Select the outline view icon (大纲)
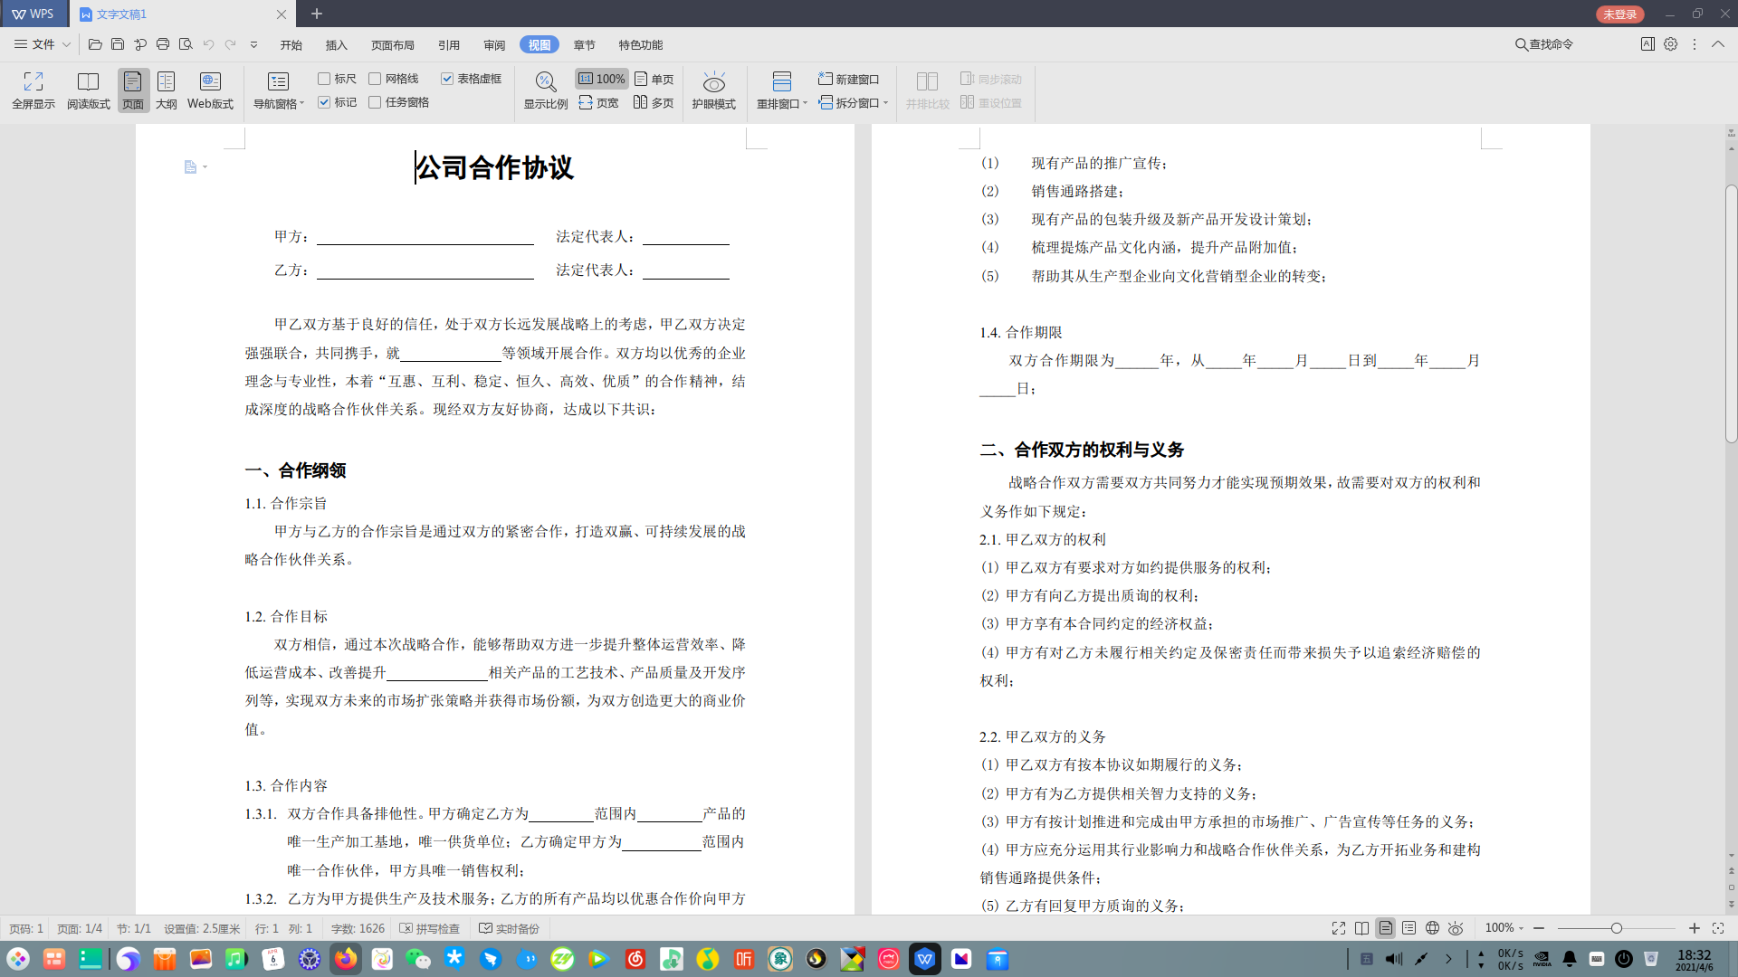This screenshot has height=977, width=1738. click(166, 82)
